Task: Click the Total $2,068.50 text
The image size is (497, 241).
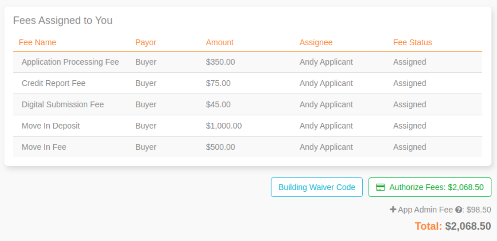Action: coord(453,226)
